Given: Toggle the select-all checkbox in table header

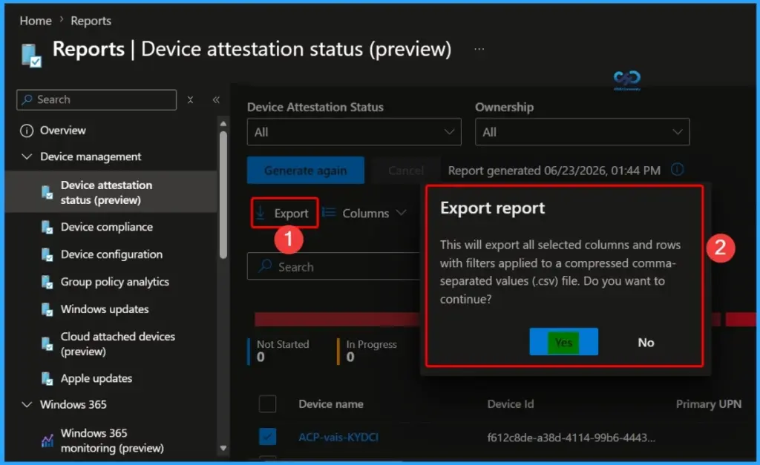Looking at the screenshot, I should click(267, 403).
